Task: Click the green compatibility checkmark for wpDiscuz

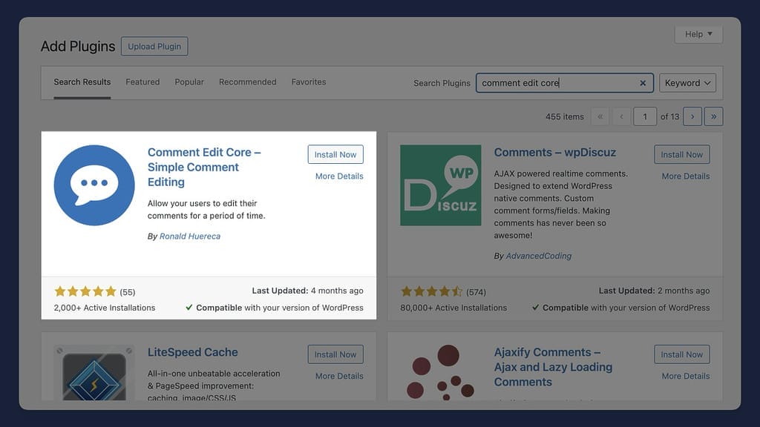Action: pyautogui.click(x=535, y=307)
